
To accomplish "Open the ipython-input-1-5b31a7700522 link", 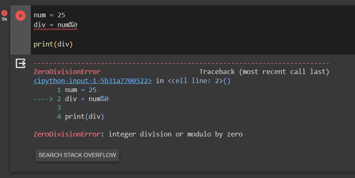I will click(x=92, y=81).
